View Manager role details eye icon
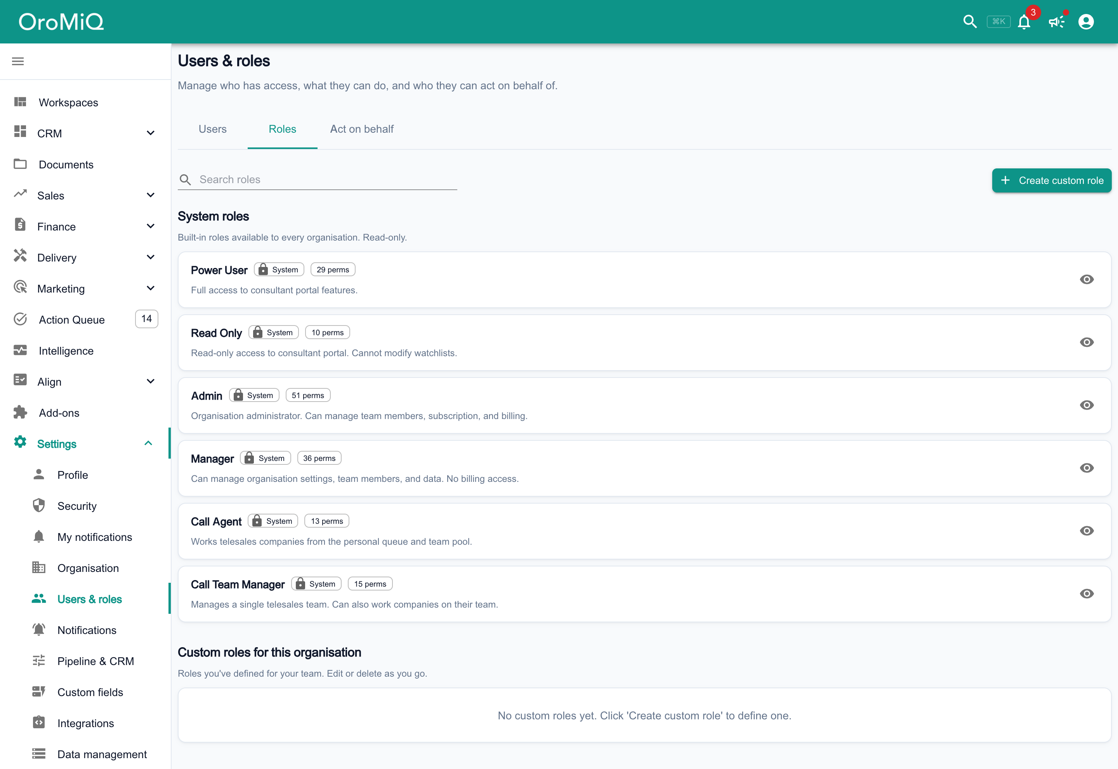The height and width of the screenshot is (769, 1118). (1087, 468)
